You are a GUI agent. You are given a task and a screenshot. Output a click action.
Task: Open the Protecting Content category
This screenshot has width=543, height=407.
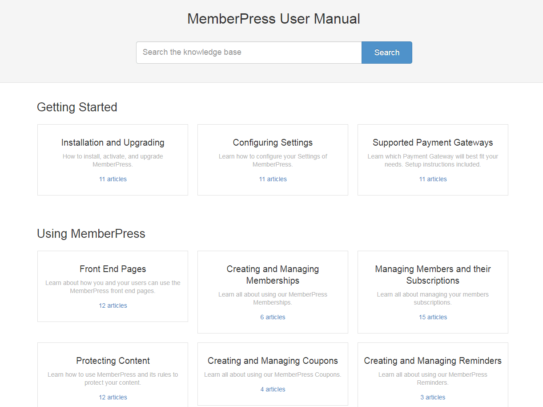pyautogui.click(x=113, y=361)
